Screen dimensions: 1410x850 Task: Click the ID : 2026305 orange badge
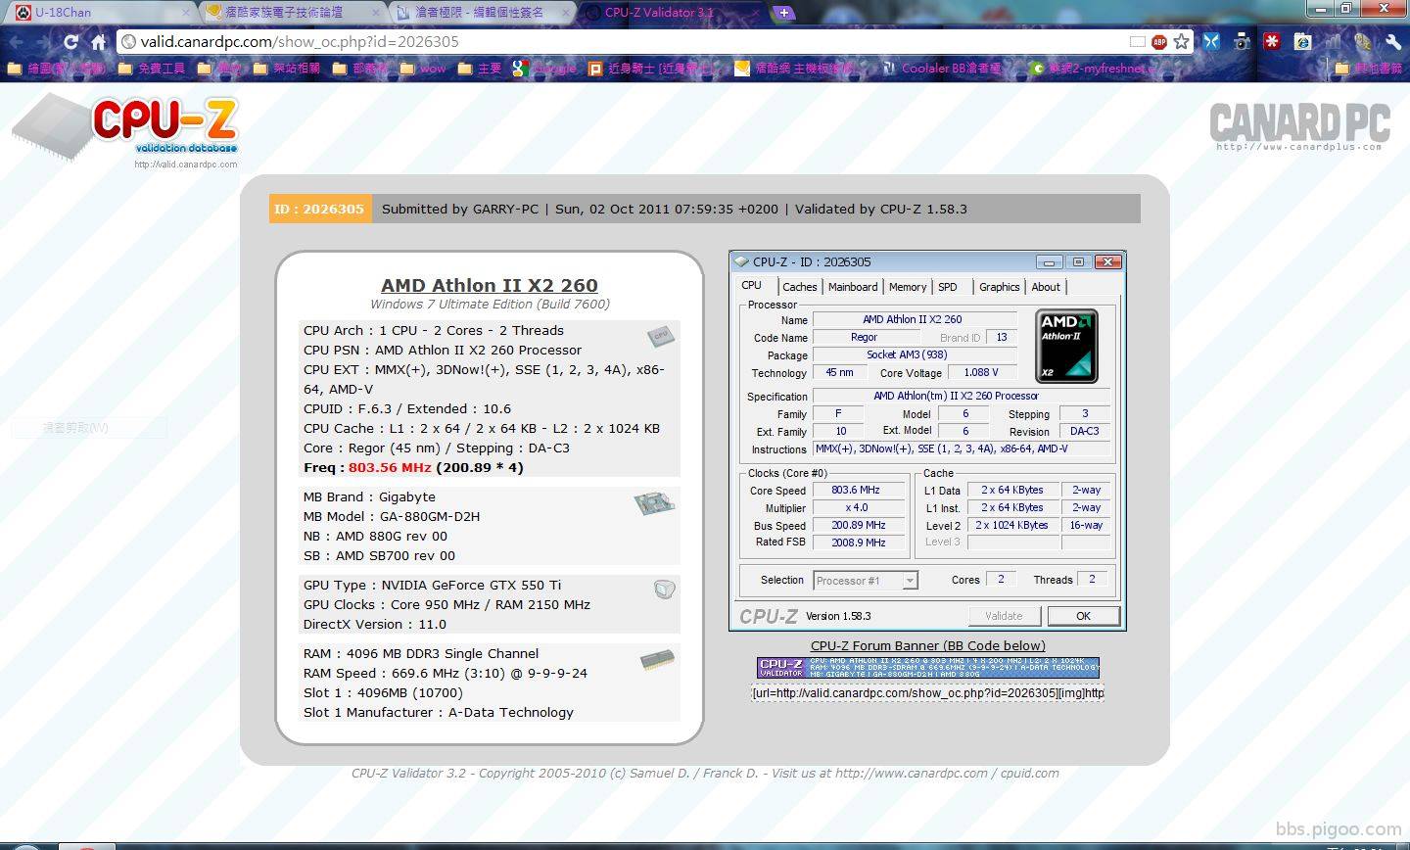click(319, 209)
